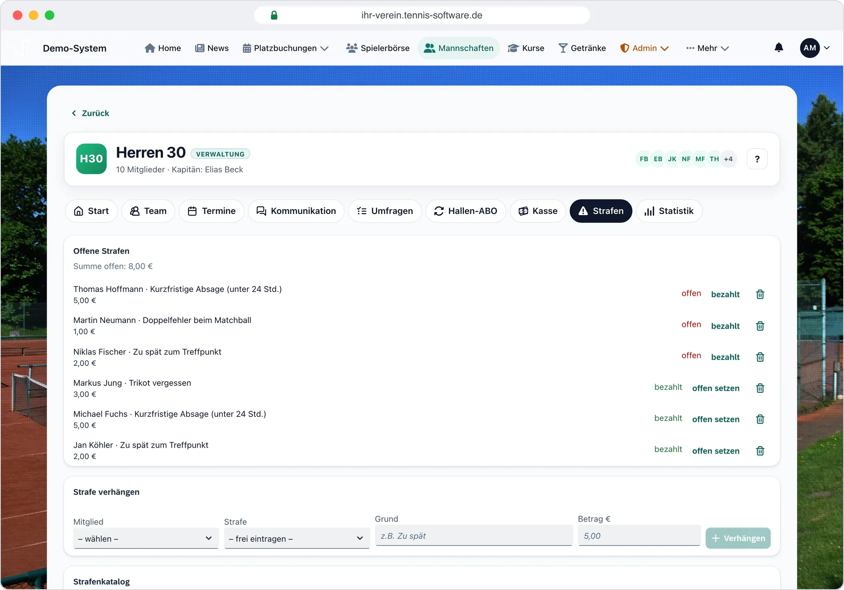
Task: Delete Markus Jung's Trikot vergessen penalty
Action: coord(760,388)
